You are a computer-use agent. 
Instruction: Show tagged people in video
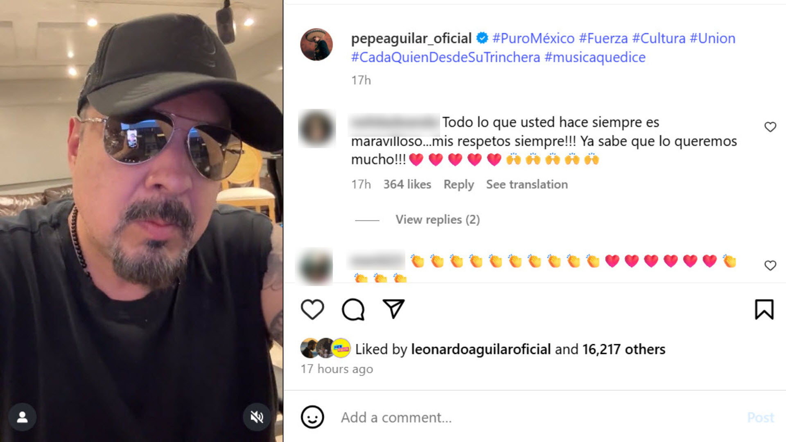pos(23,417)
